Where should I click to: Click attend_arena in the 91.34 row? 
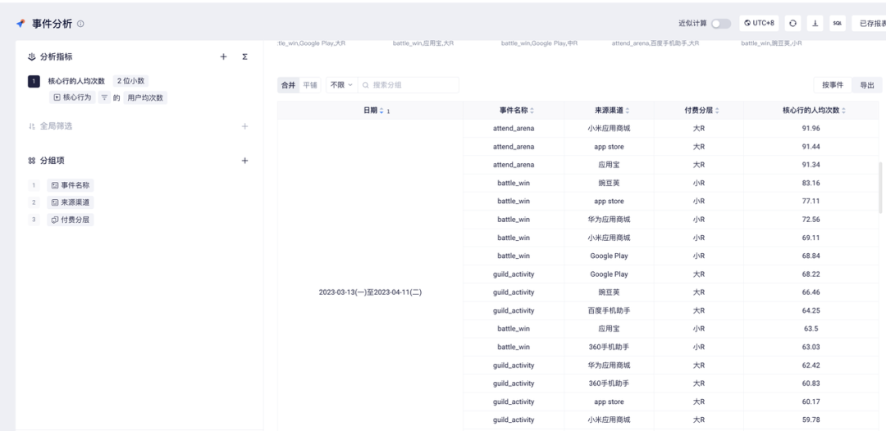[514, 165]
